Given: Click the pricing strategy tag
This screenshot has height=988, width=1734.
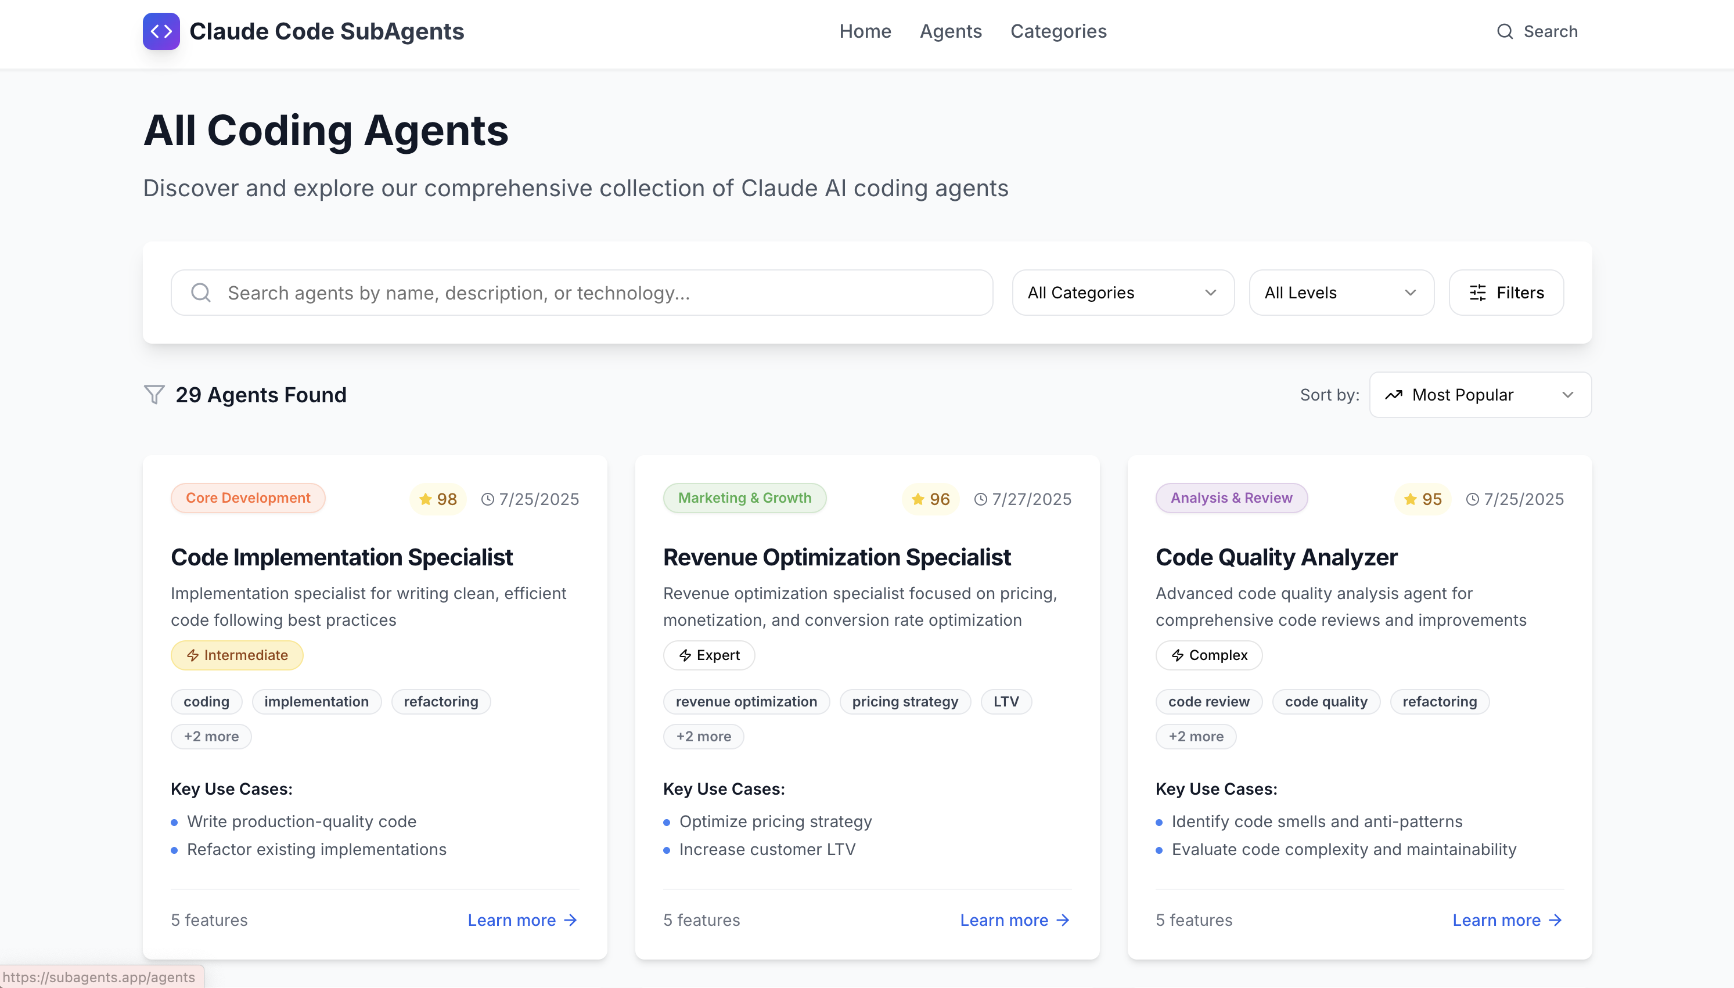Looking at the screenshot, I should tap(905, 702).
